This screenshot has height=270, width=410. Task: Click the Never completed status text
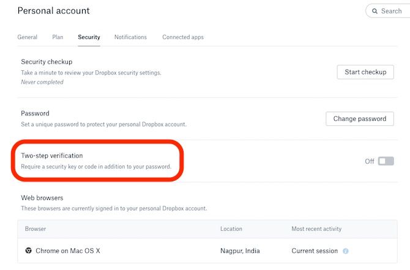point(42,82)
